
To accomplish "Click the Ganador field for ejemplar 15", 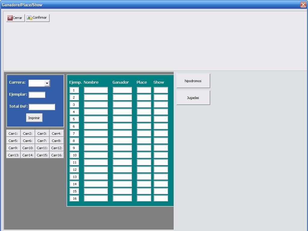I will (122, 191).
